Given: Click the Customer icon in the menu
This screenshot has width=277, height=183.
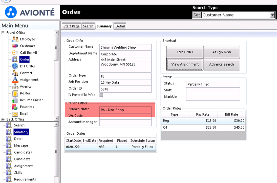Looking at the screenshot, I should (x=15, y=46).
